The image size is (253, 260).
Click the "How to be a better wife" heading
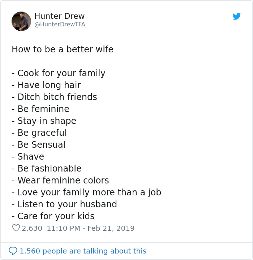click(63, 49)
